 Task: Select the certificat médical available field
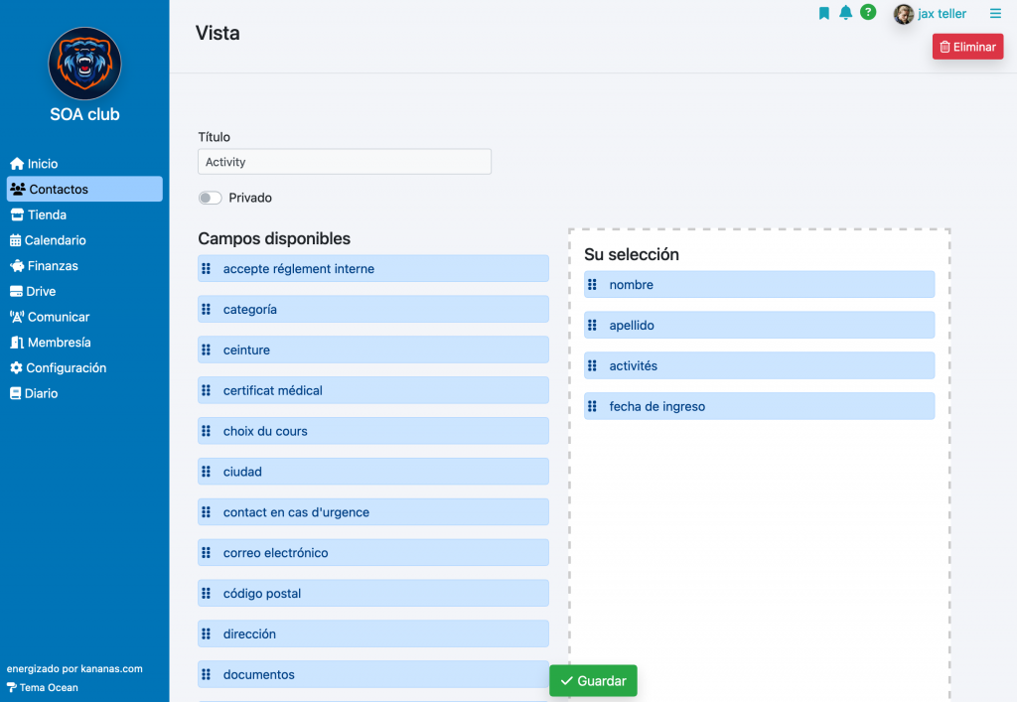(373, 390)
